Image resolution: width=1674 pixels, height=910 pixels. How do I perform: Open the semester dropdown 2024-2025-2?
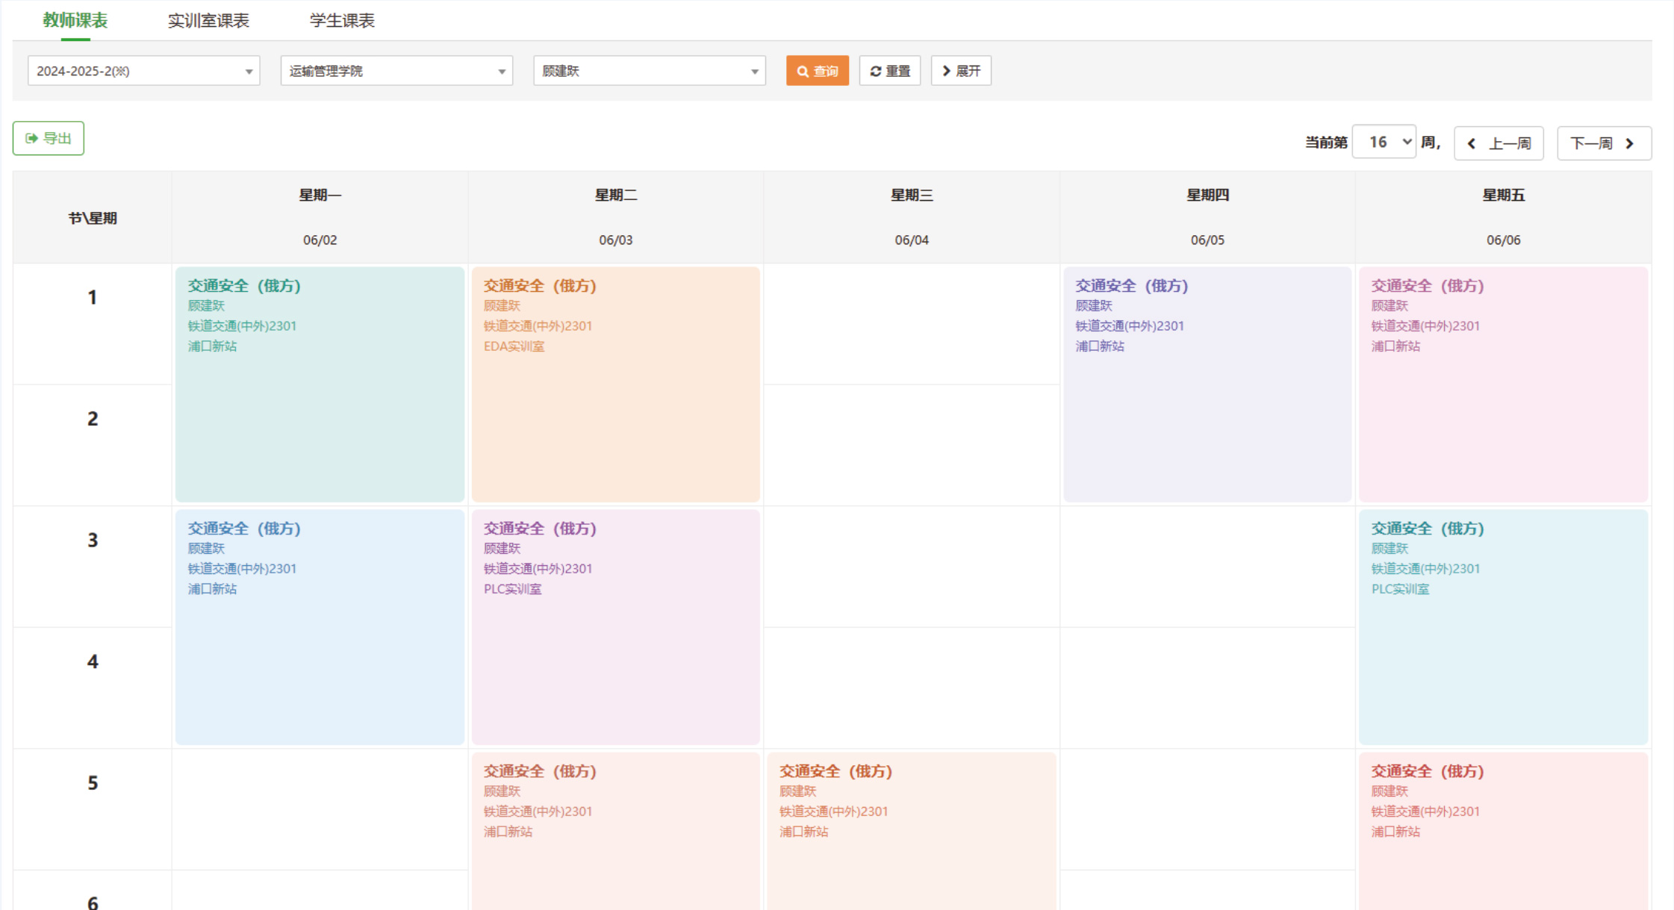tap(144, 71)
